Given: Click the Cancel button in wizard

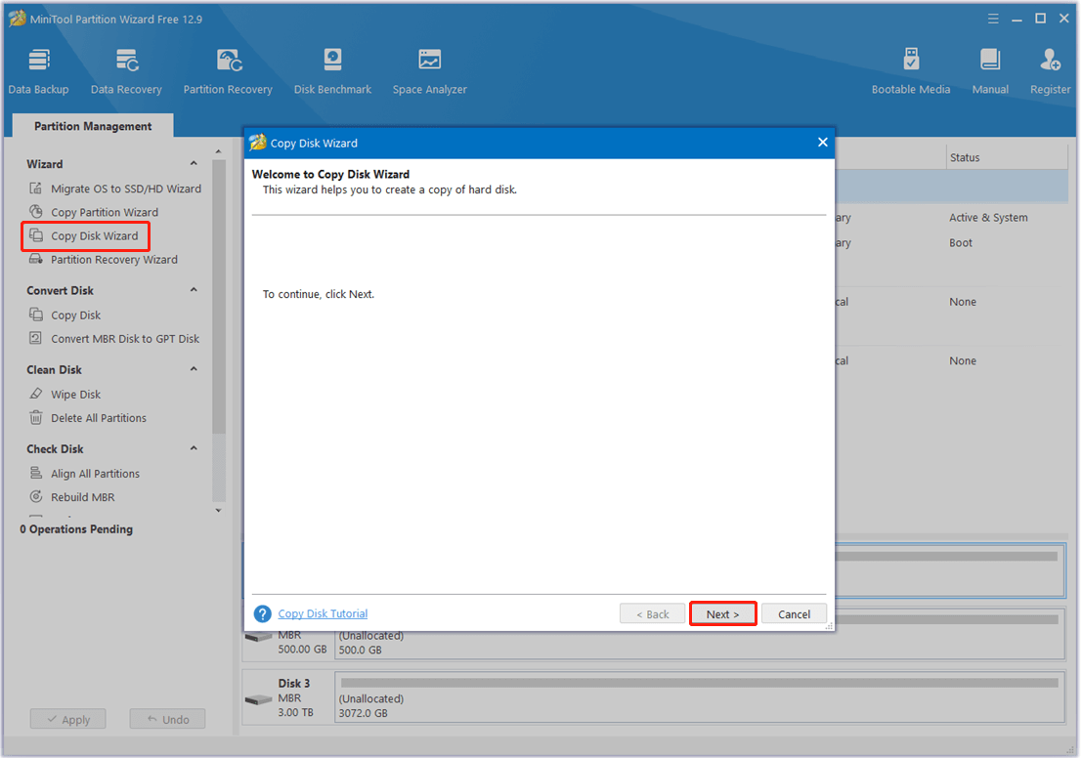Looking at the screenshot, I should click(795, 613).
